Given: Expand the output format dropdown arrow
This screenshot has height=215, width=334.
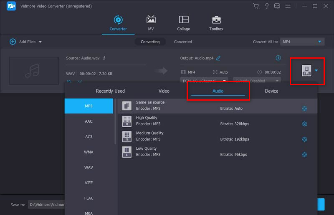Looking at the screenshot, I should tap(316, 70).
